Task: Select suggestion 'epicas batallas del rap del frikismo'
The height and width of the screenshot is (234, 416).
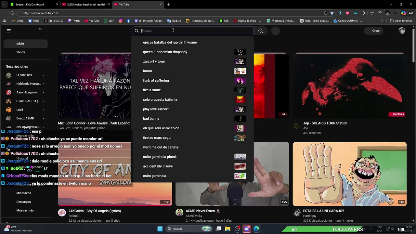Action: (192, 42)
